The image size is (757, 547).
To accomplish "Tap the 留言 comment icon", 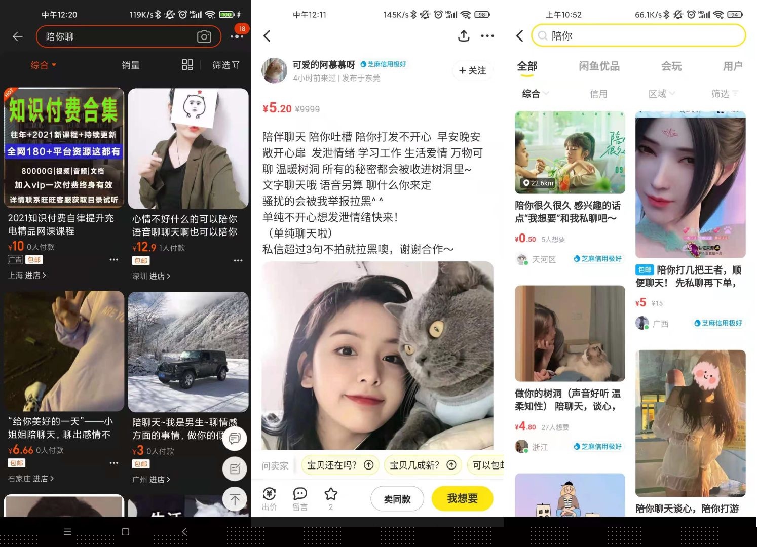I will (300, 498).
